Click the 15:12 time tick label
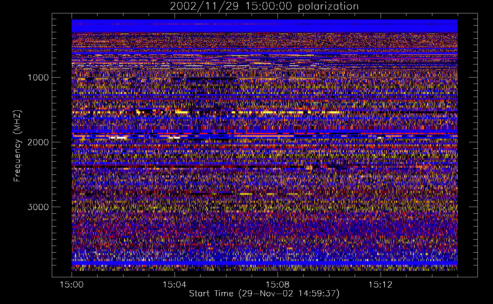The image size is (493, 304). pos(380,285)
